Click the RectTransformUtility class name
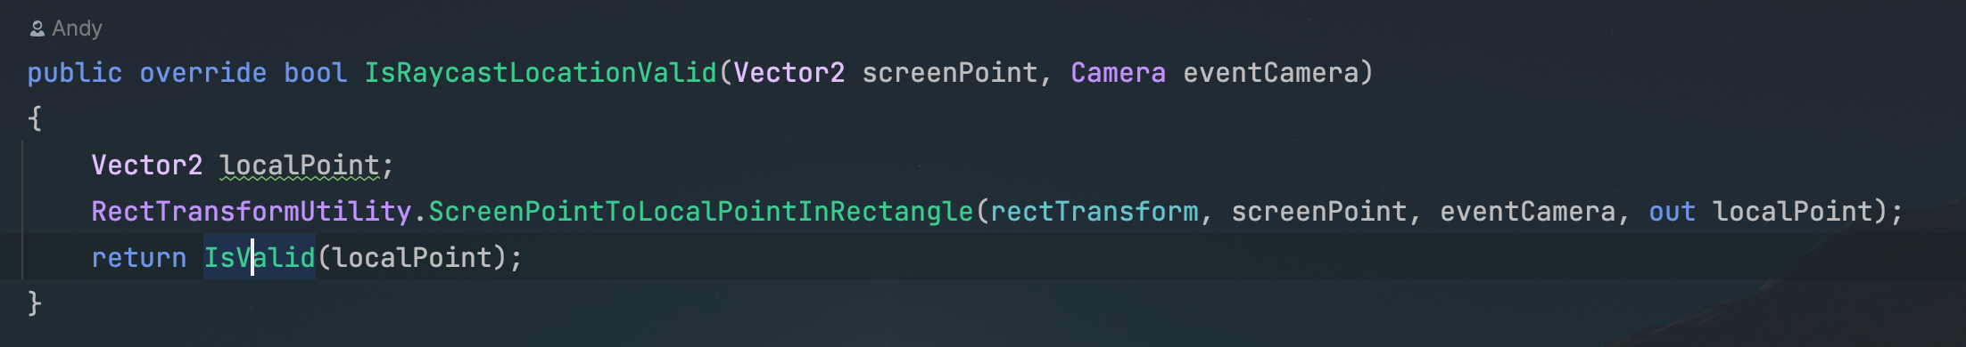The height and width of the screenshot is (347, 1966). (x=252, y=212)
